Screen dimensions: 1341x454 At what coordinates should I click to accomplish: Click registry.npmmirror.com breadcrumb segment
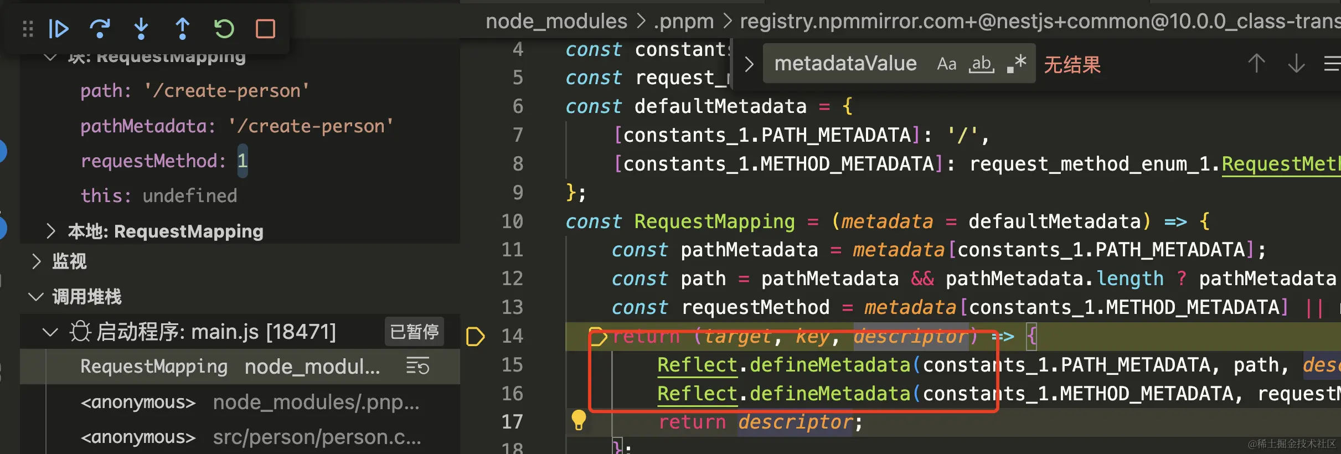click(x=1041, y=21)
